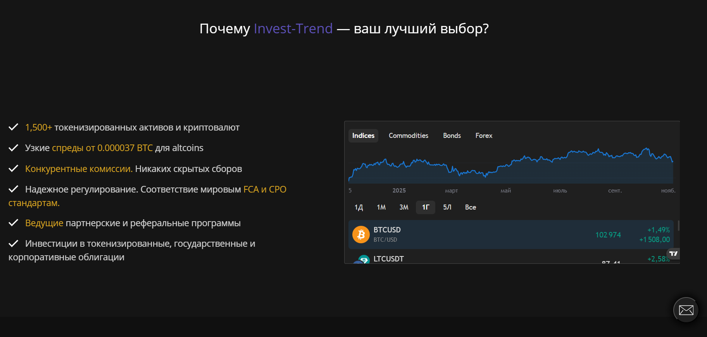Image resolution: width=707 pixels, height=337 pixels.
Task: Click 'спреды от 0.000037 BTC' text
Action: [x=102, y=148]
